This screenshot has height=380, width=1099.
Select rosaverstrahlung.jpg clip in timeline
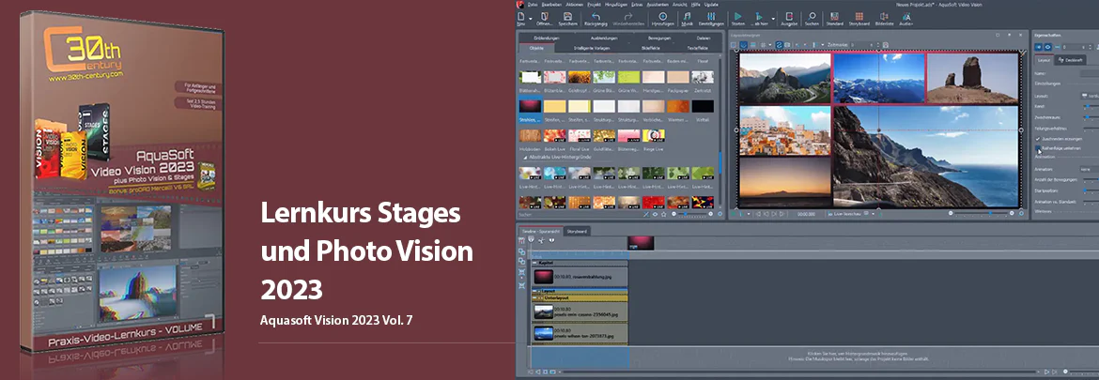(x=580, y=277)
